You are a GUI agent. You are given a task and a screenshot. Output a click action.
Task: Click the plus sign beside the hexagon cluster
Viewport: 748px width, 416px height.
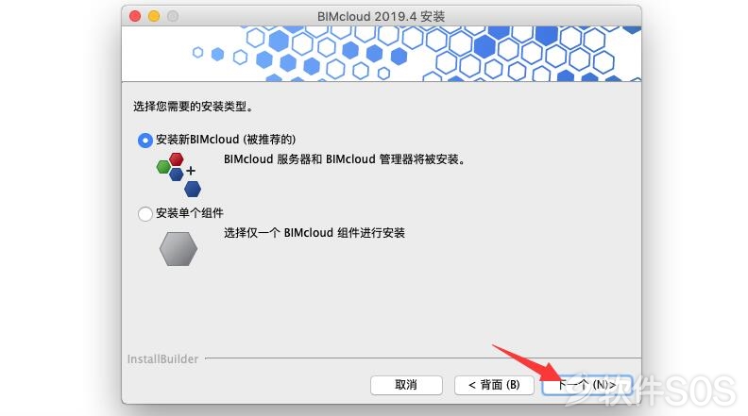click(191, 170)
